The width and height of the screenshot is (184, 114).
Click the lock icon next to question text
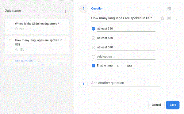coord(162,18)
